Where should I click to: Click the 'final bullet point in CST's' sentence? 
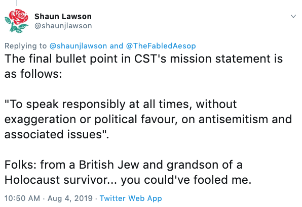(144, 59)
